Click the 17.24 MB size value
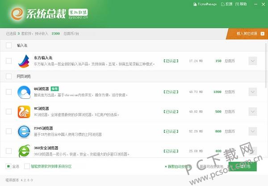268x186 pixels. (196, 61)
